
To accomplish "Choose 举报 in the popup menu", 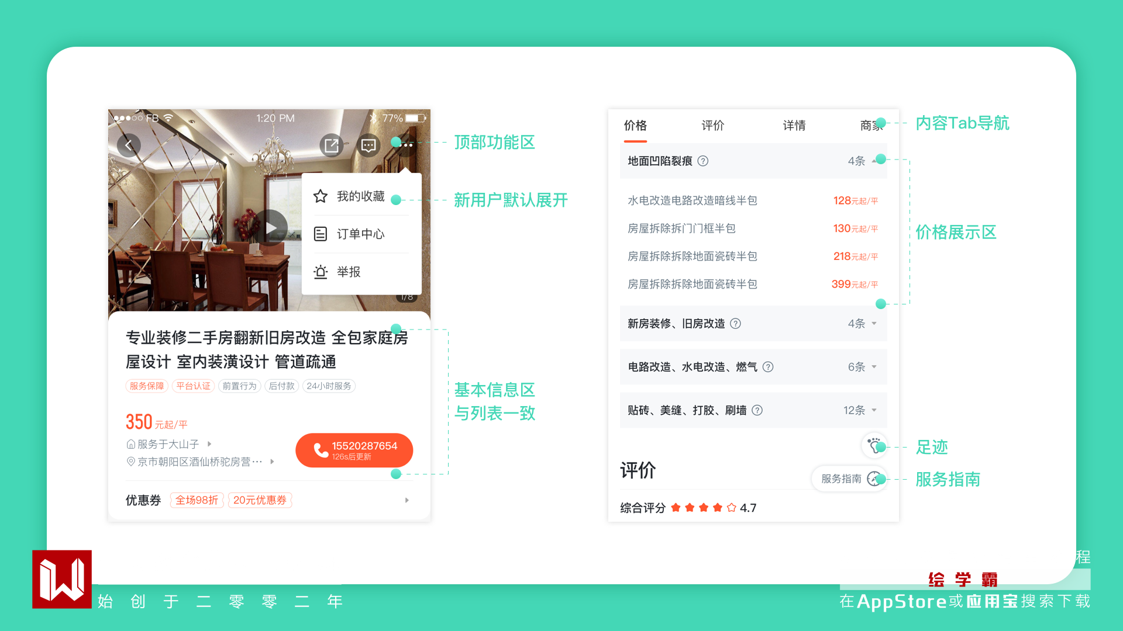I will 349,272.
